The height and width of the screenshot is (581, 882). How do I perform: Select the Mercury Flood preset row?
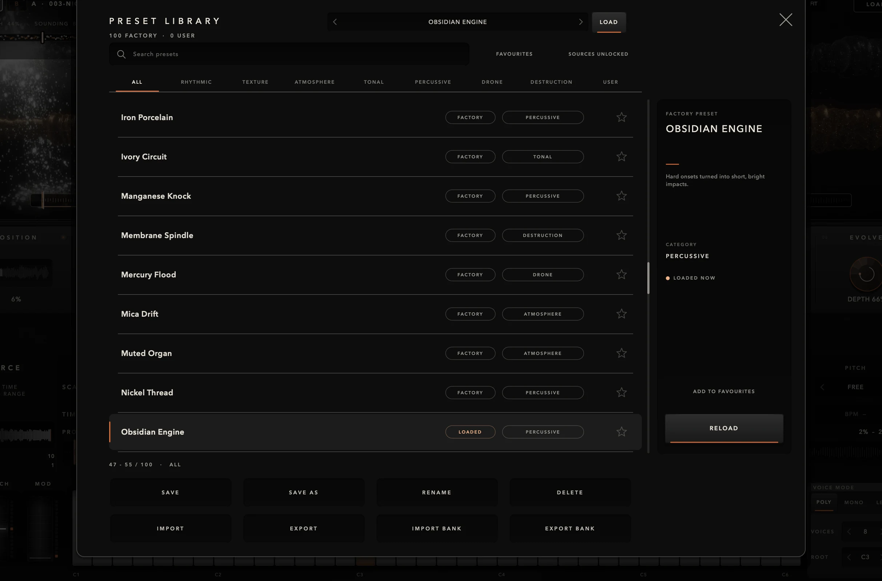tap(375, 275)
